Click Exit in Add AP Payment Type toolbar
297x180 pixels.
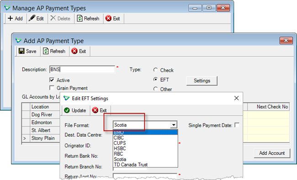click(x=79, y=51)
